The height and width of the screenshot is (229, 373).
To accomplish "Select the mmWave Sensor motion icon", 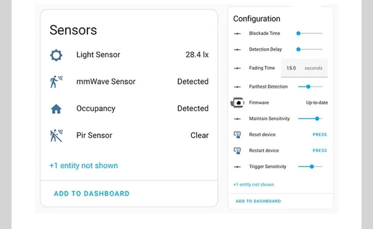I will 56,82.
